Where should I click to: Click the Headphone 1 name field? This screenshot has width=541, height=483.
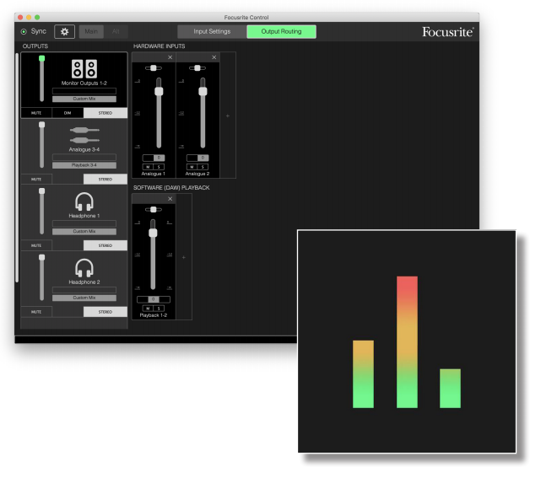(x=84, y=223)
